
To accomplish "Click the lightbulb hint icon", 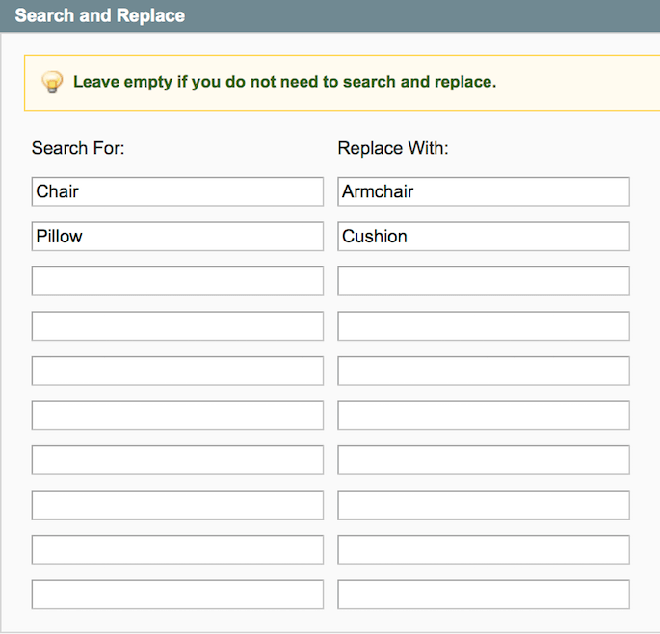I will (52, 82).
